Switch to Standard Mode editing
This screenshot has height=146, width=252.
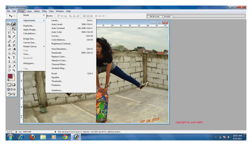pos(9,85)
